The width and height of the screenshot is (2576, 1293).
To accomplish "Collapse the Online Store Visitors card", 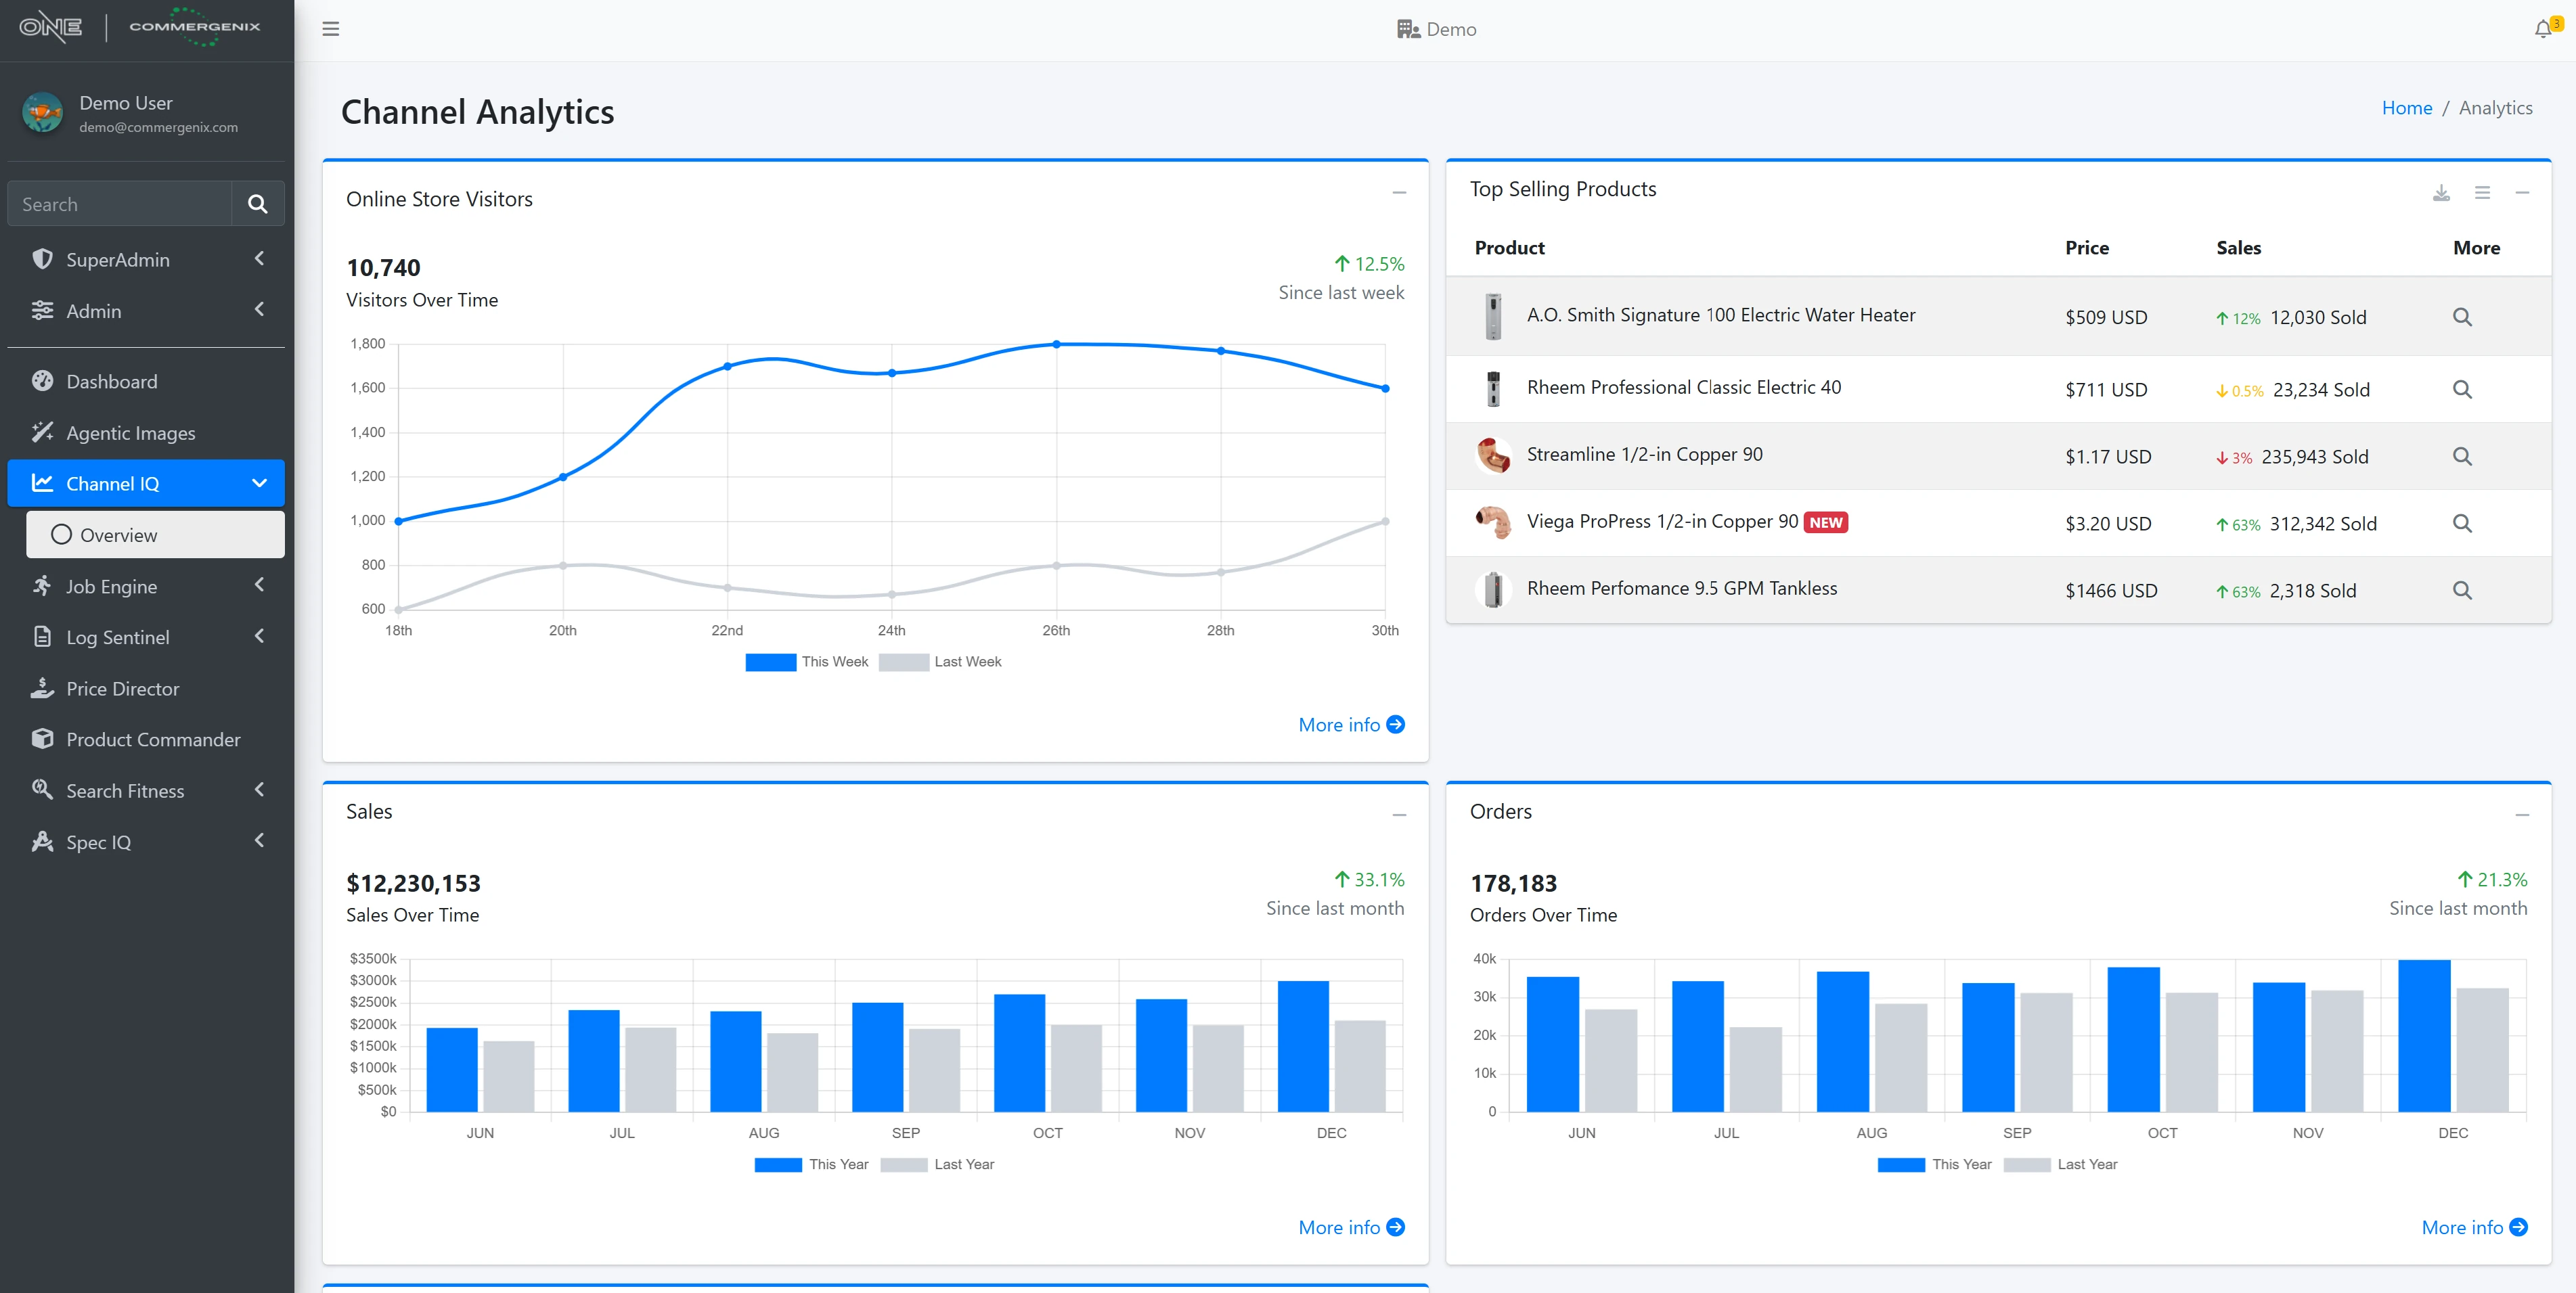I will click(1399, 192).
